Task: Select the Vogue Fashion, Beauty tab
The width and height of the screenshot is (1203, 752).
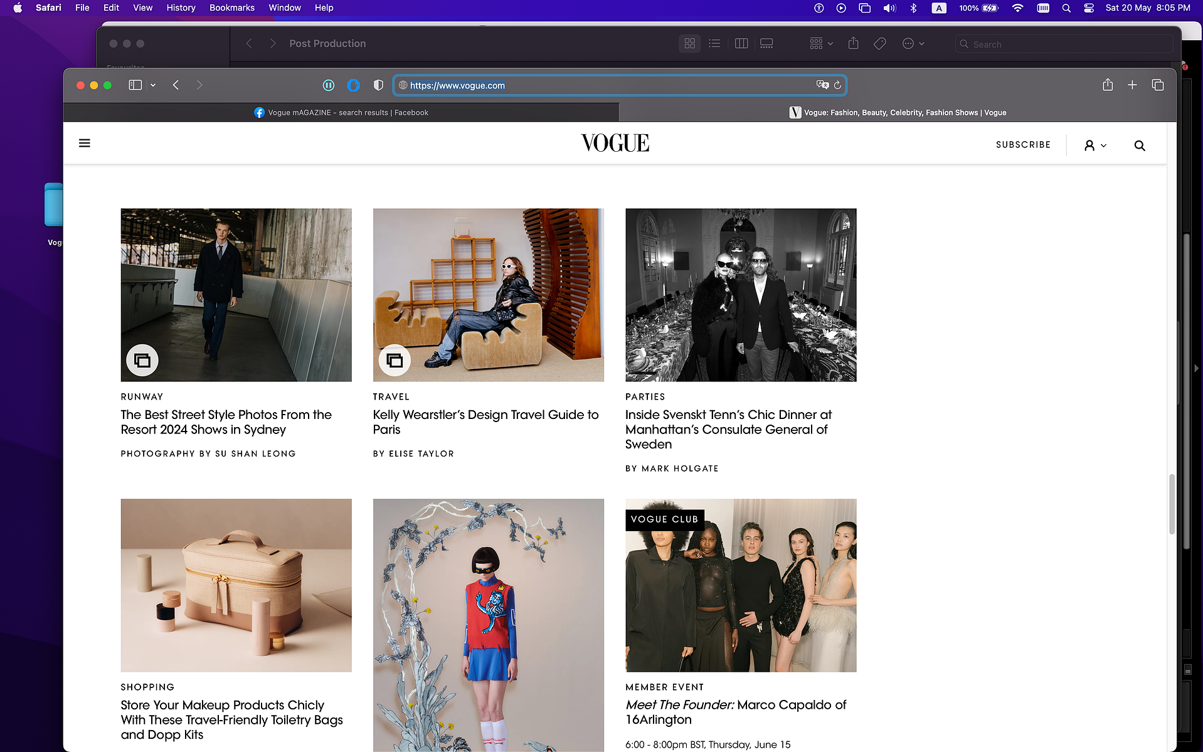Action: click(898, 113)
